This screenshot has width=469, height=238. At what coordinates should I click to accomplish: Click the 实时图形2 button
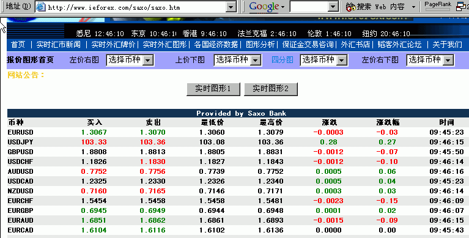click(x=271, y=89)
